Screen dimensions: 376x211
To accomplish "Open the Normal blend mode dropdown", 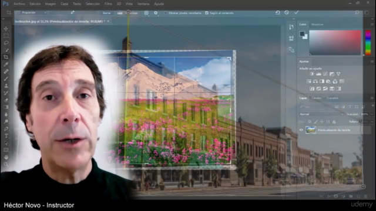I will [x=321, y=114].
